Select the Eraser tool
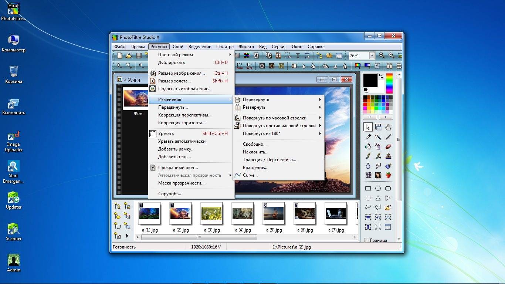This screenshot has height=284, width=505. coord(388,146)
